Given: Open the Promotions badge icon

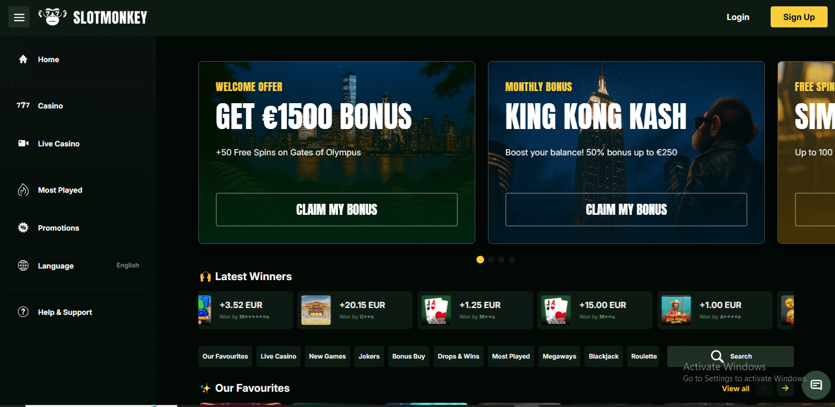Looking at the screenshot, I should click(x=23, y=227).
